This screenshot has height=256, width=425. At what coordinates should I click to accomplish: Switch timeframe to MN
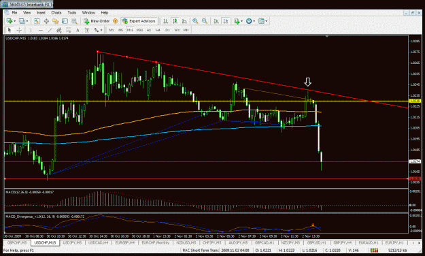tap(186, 30)
